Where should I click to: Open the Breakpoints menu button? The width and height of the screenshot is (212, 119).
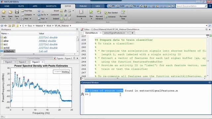coord(81,14)
